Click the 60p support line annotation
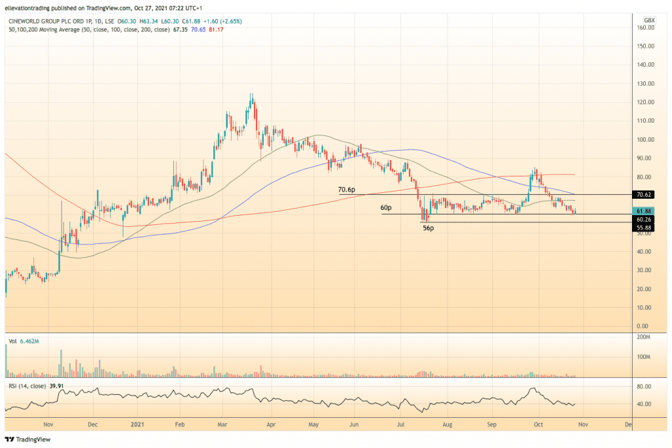The width and height of the screenshot is (672, 448). click(386, 208)
